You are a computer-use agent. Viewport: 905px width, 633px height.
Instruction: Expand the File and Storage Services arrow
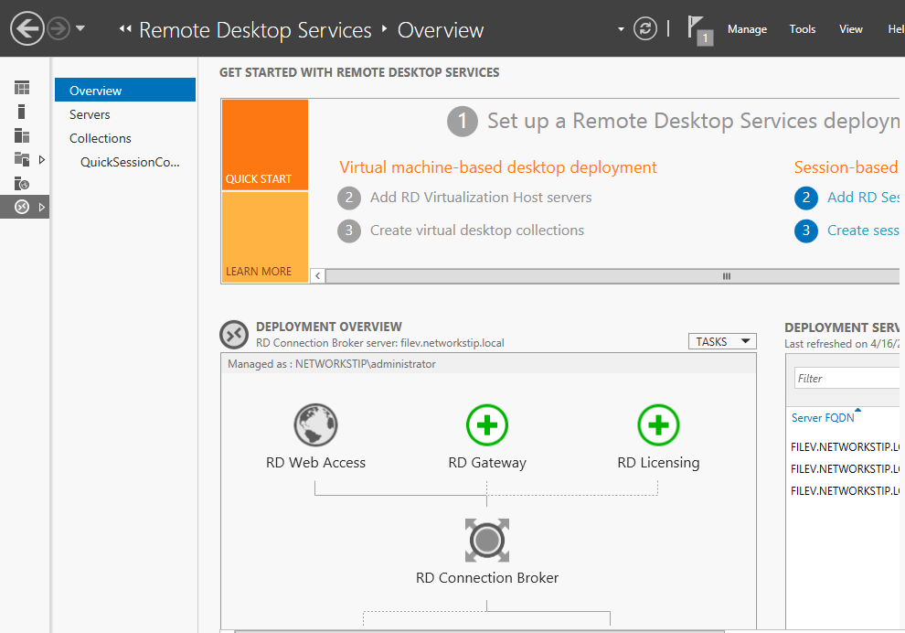coord(40,158)
